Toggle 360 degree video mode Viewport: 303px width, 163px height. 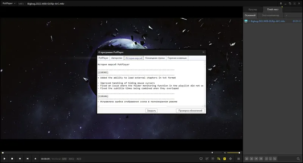tap(207, 159)
